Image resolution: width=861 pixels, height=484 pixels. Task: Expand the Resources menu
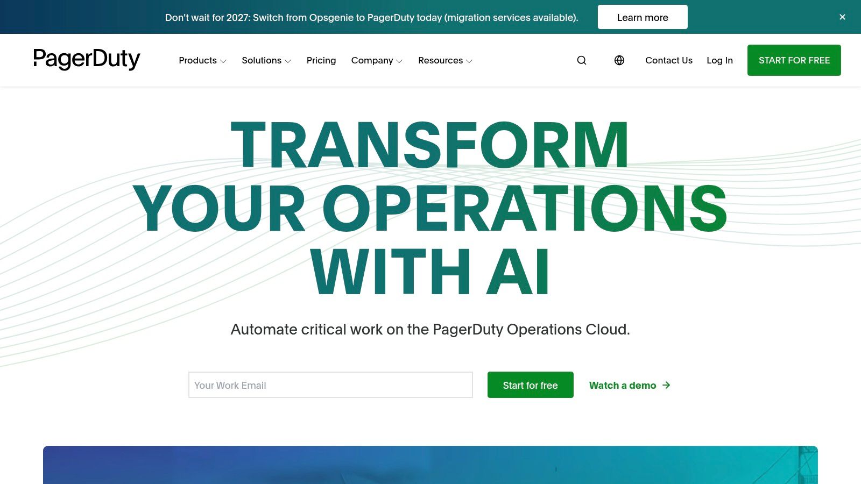(445, 60)
